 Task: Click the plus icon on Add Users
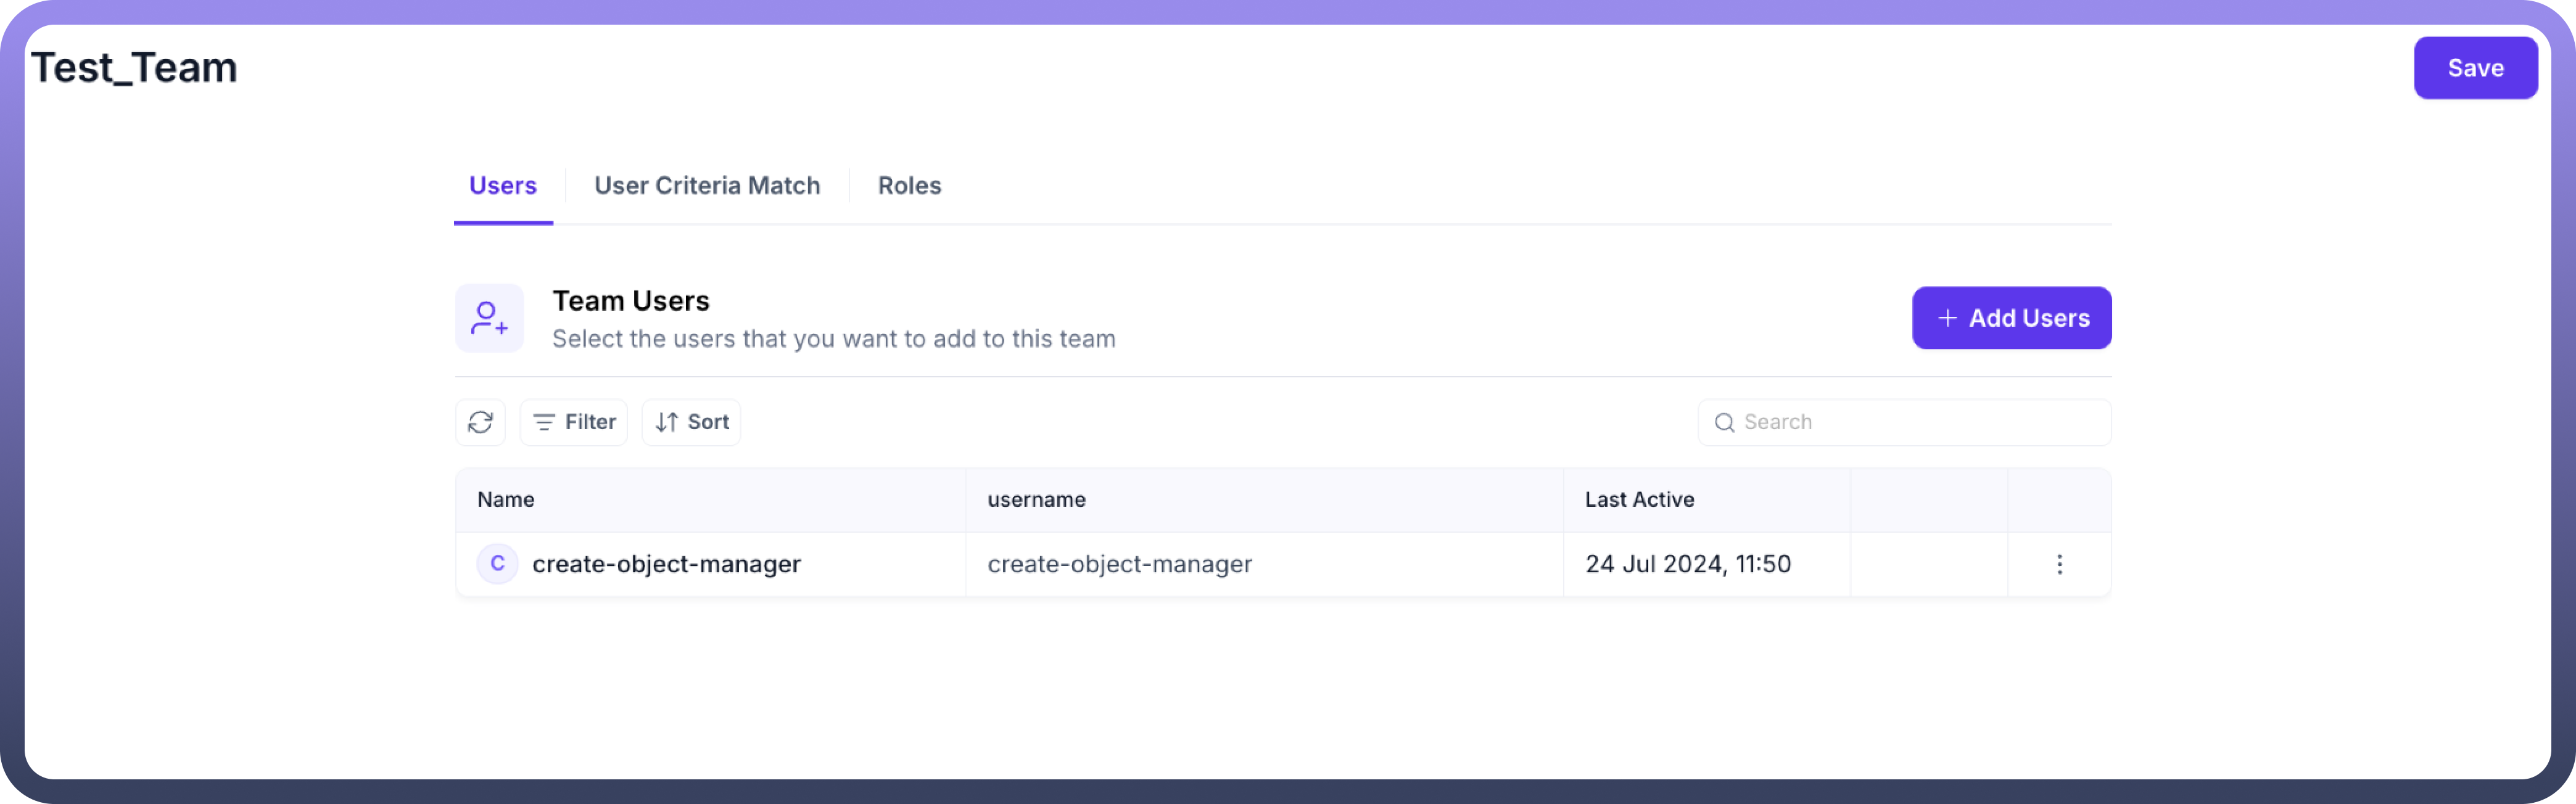[x=1946, y=318]
